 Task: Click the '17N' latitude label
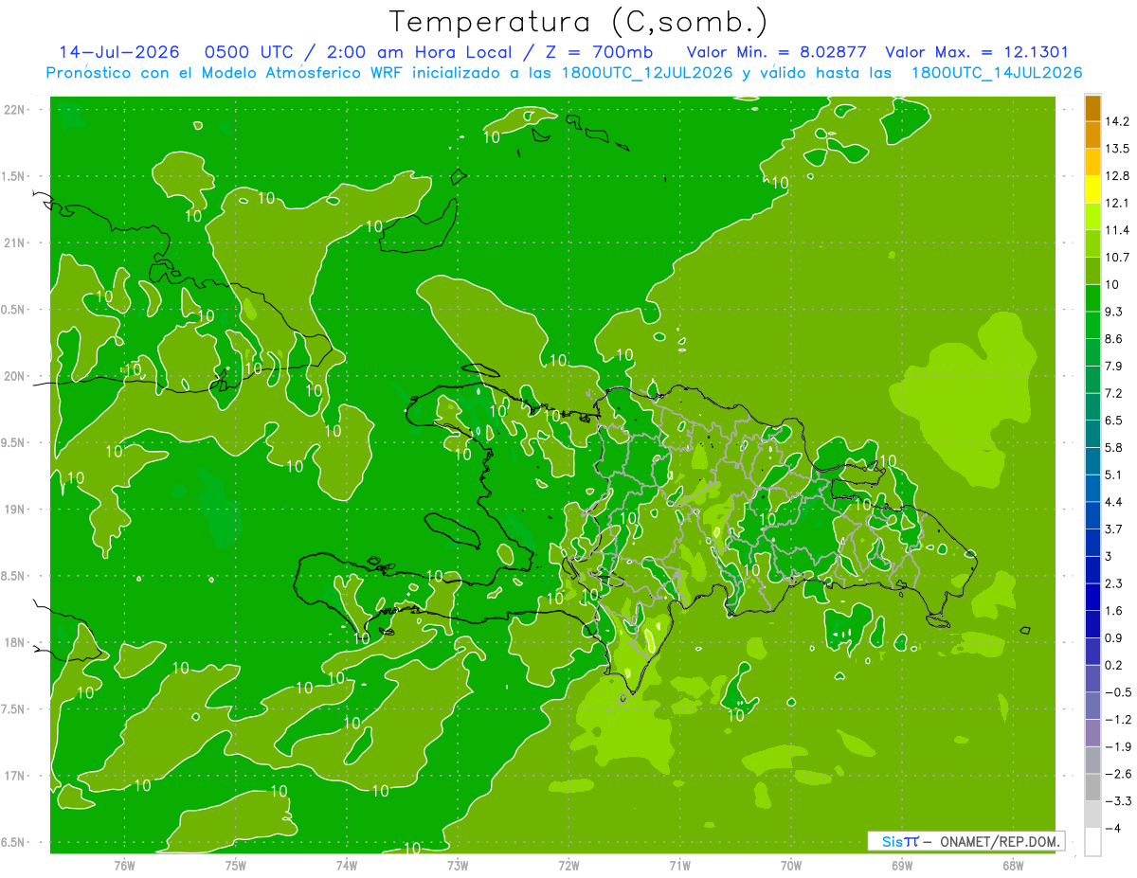(15, 776)
